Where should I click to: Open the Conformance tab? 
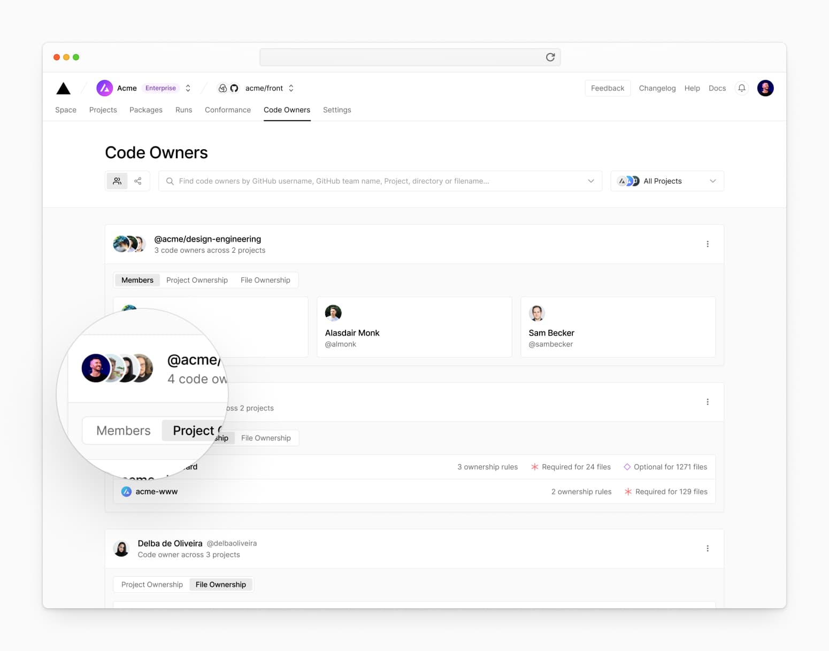[227, 110]
